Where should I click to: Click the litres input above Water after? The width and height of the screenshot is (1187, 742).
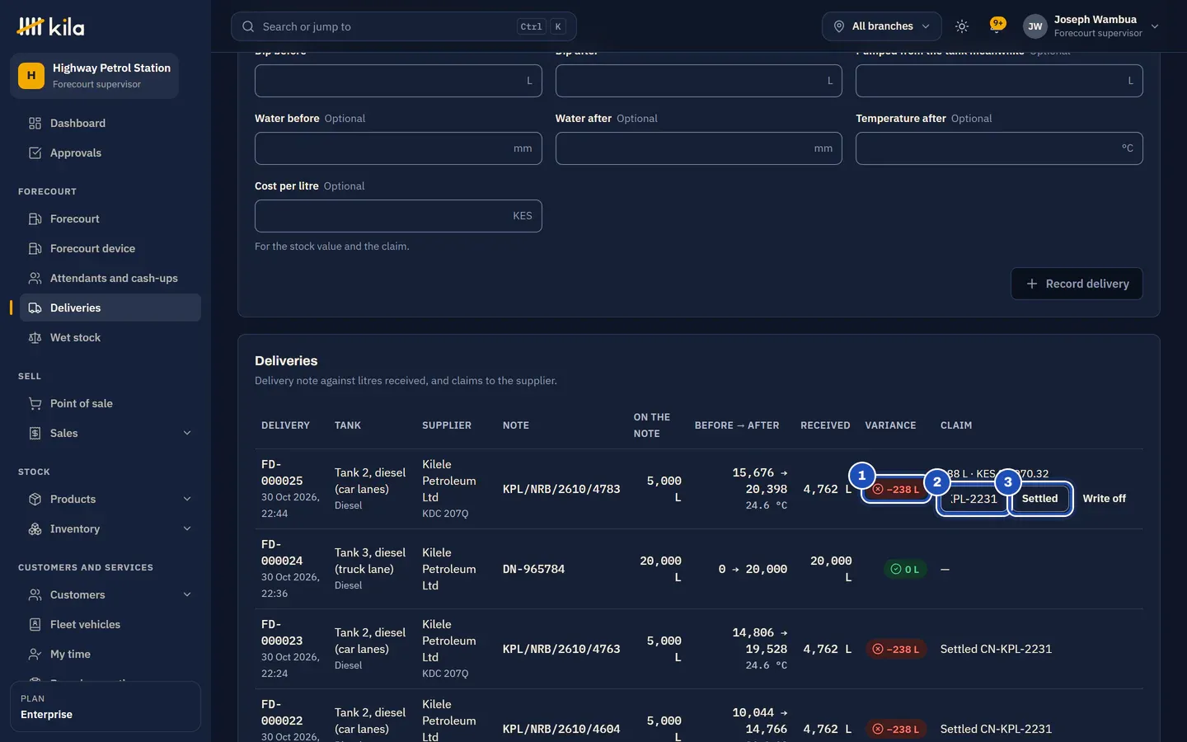(699, 81)
